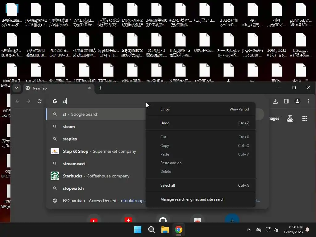Choose Undo in the context menu
Viewport: 316px width, 237px height.
pyautogui.click(x=201, y=123)
